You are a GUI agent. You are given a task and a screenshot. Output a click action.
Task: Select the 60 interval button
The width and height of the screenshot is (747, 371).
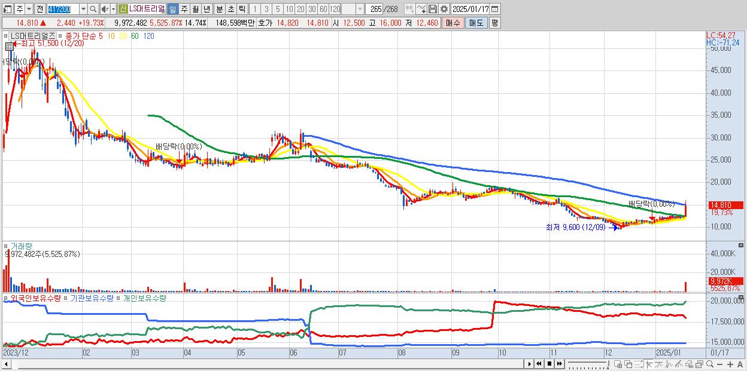pos(323,9)
